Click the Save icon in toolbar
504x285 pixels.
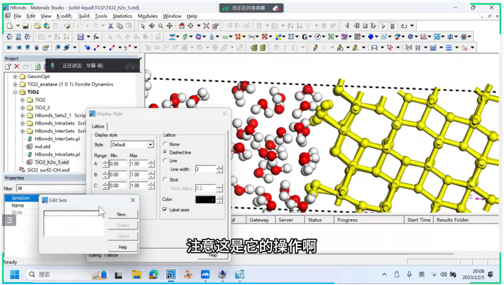(x=26, y=26)
